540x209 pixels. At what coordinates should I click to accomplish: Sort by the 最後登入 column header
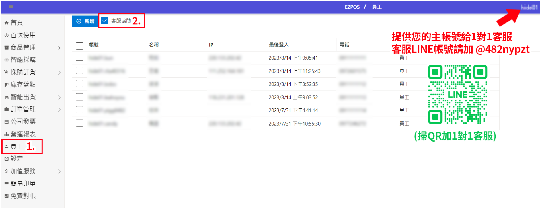(279, 45)
